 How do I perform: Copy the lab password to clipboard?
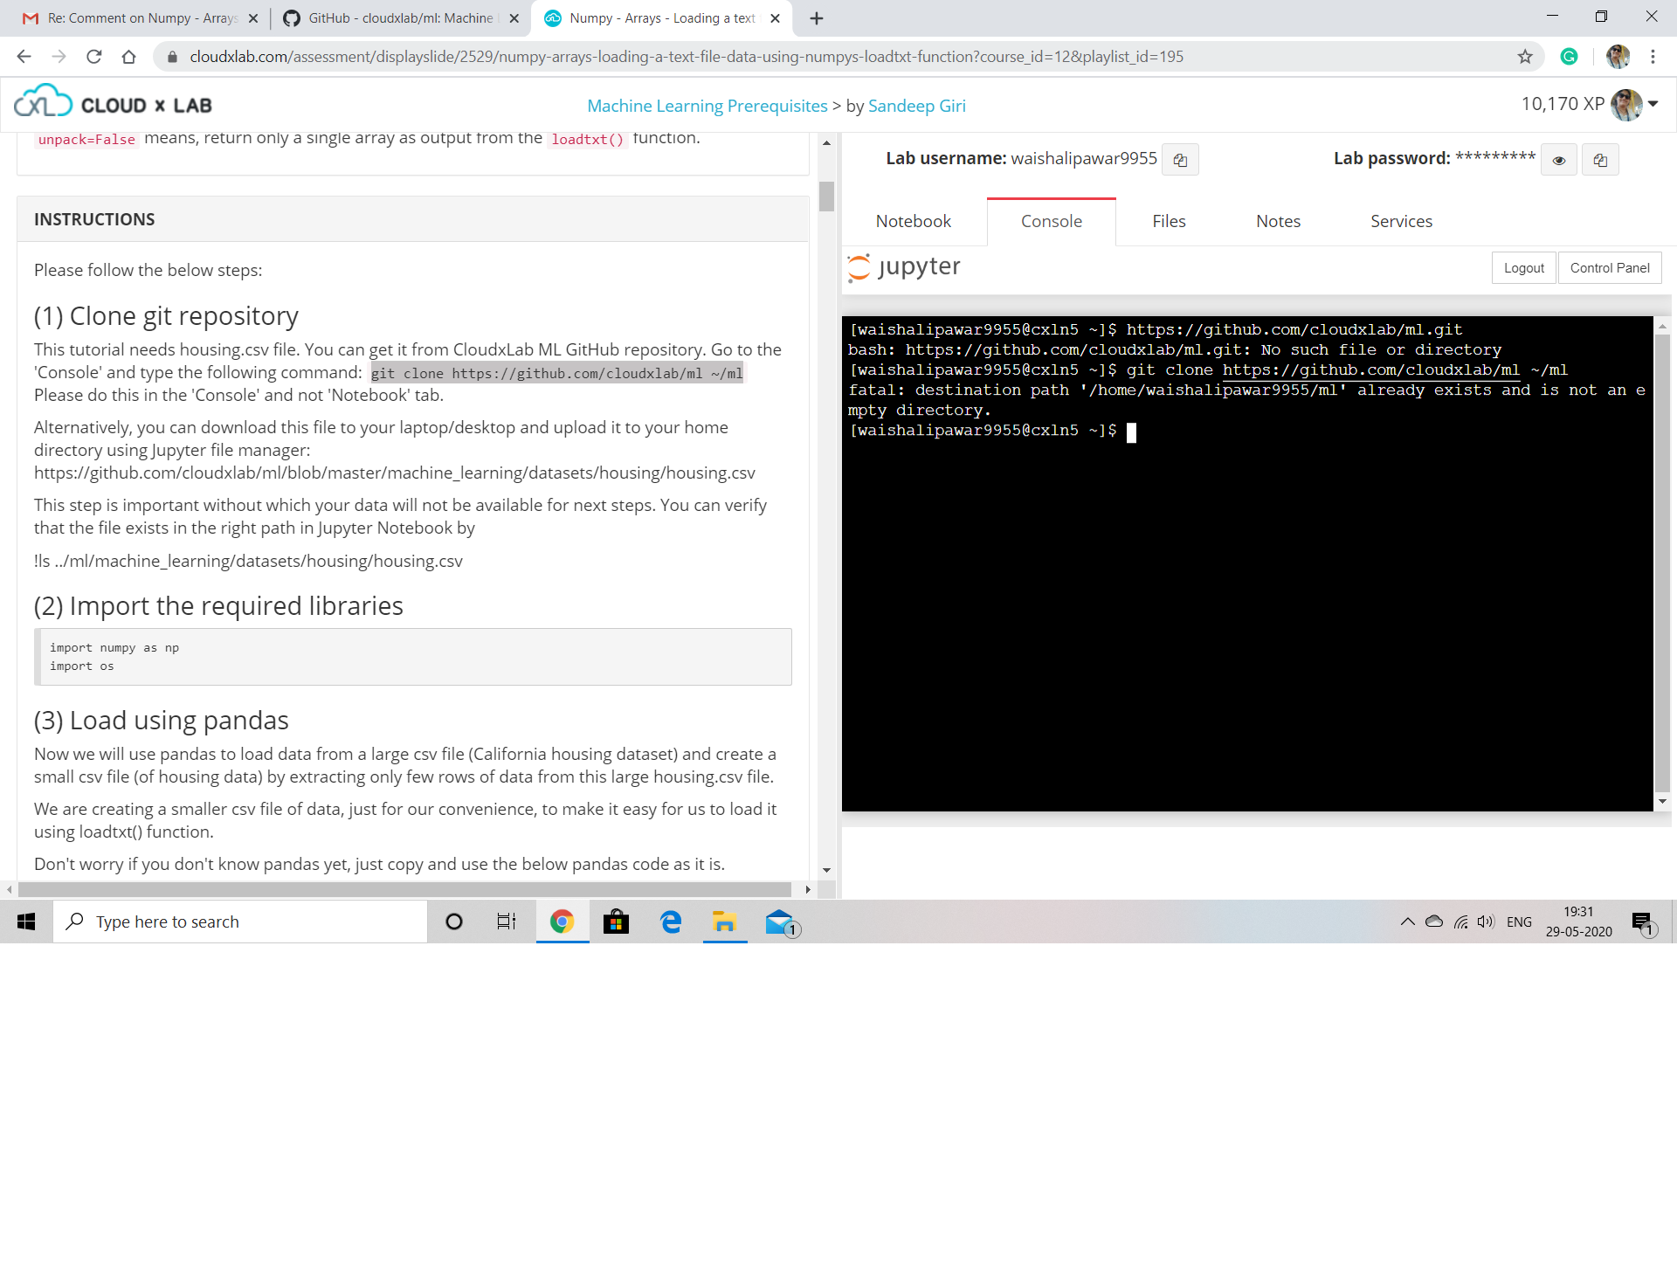coord(1600,160)
